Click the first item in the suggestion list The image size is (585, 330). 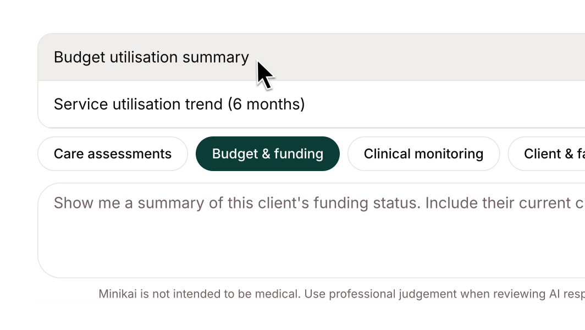click(x=151, y=57)
